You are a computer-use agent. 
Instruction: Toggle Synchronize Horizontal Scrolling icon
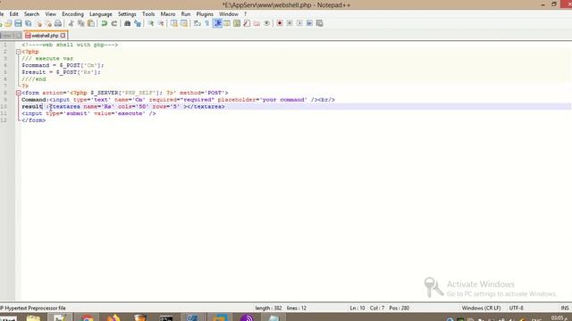[184, 23]
